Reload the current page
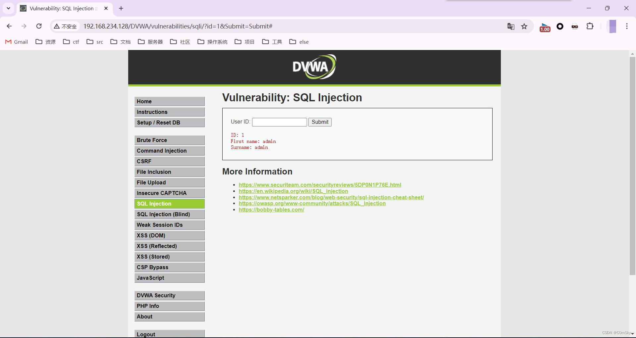The image size is (636, 338). coord(39,26)
